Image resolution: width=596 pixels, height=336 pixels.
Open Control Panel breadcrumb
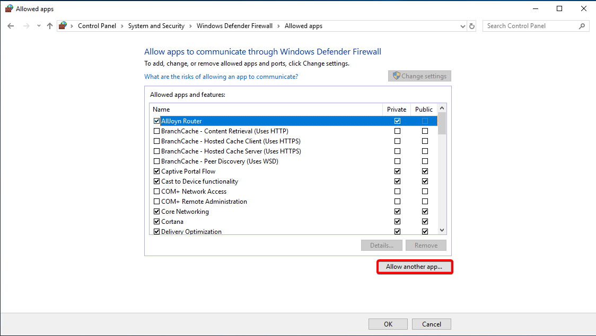coord(97,26)
